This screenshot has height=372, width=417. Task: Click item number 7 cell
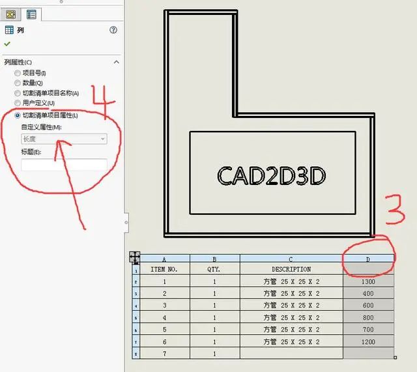click(165, 354)
